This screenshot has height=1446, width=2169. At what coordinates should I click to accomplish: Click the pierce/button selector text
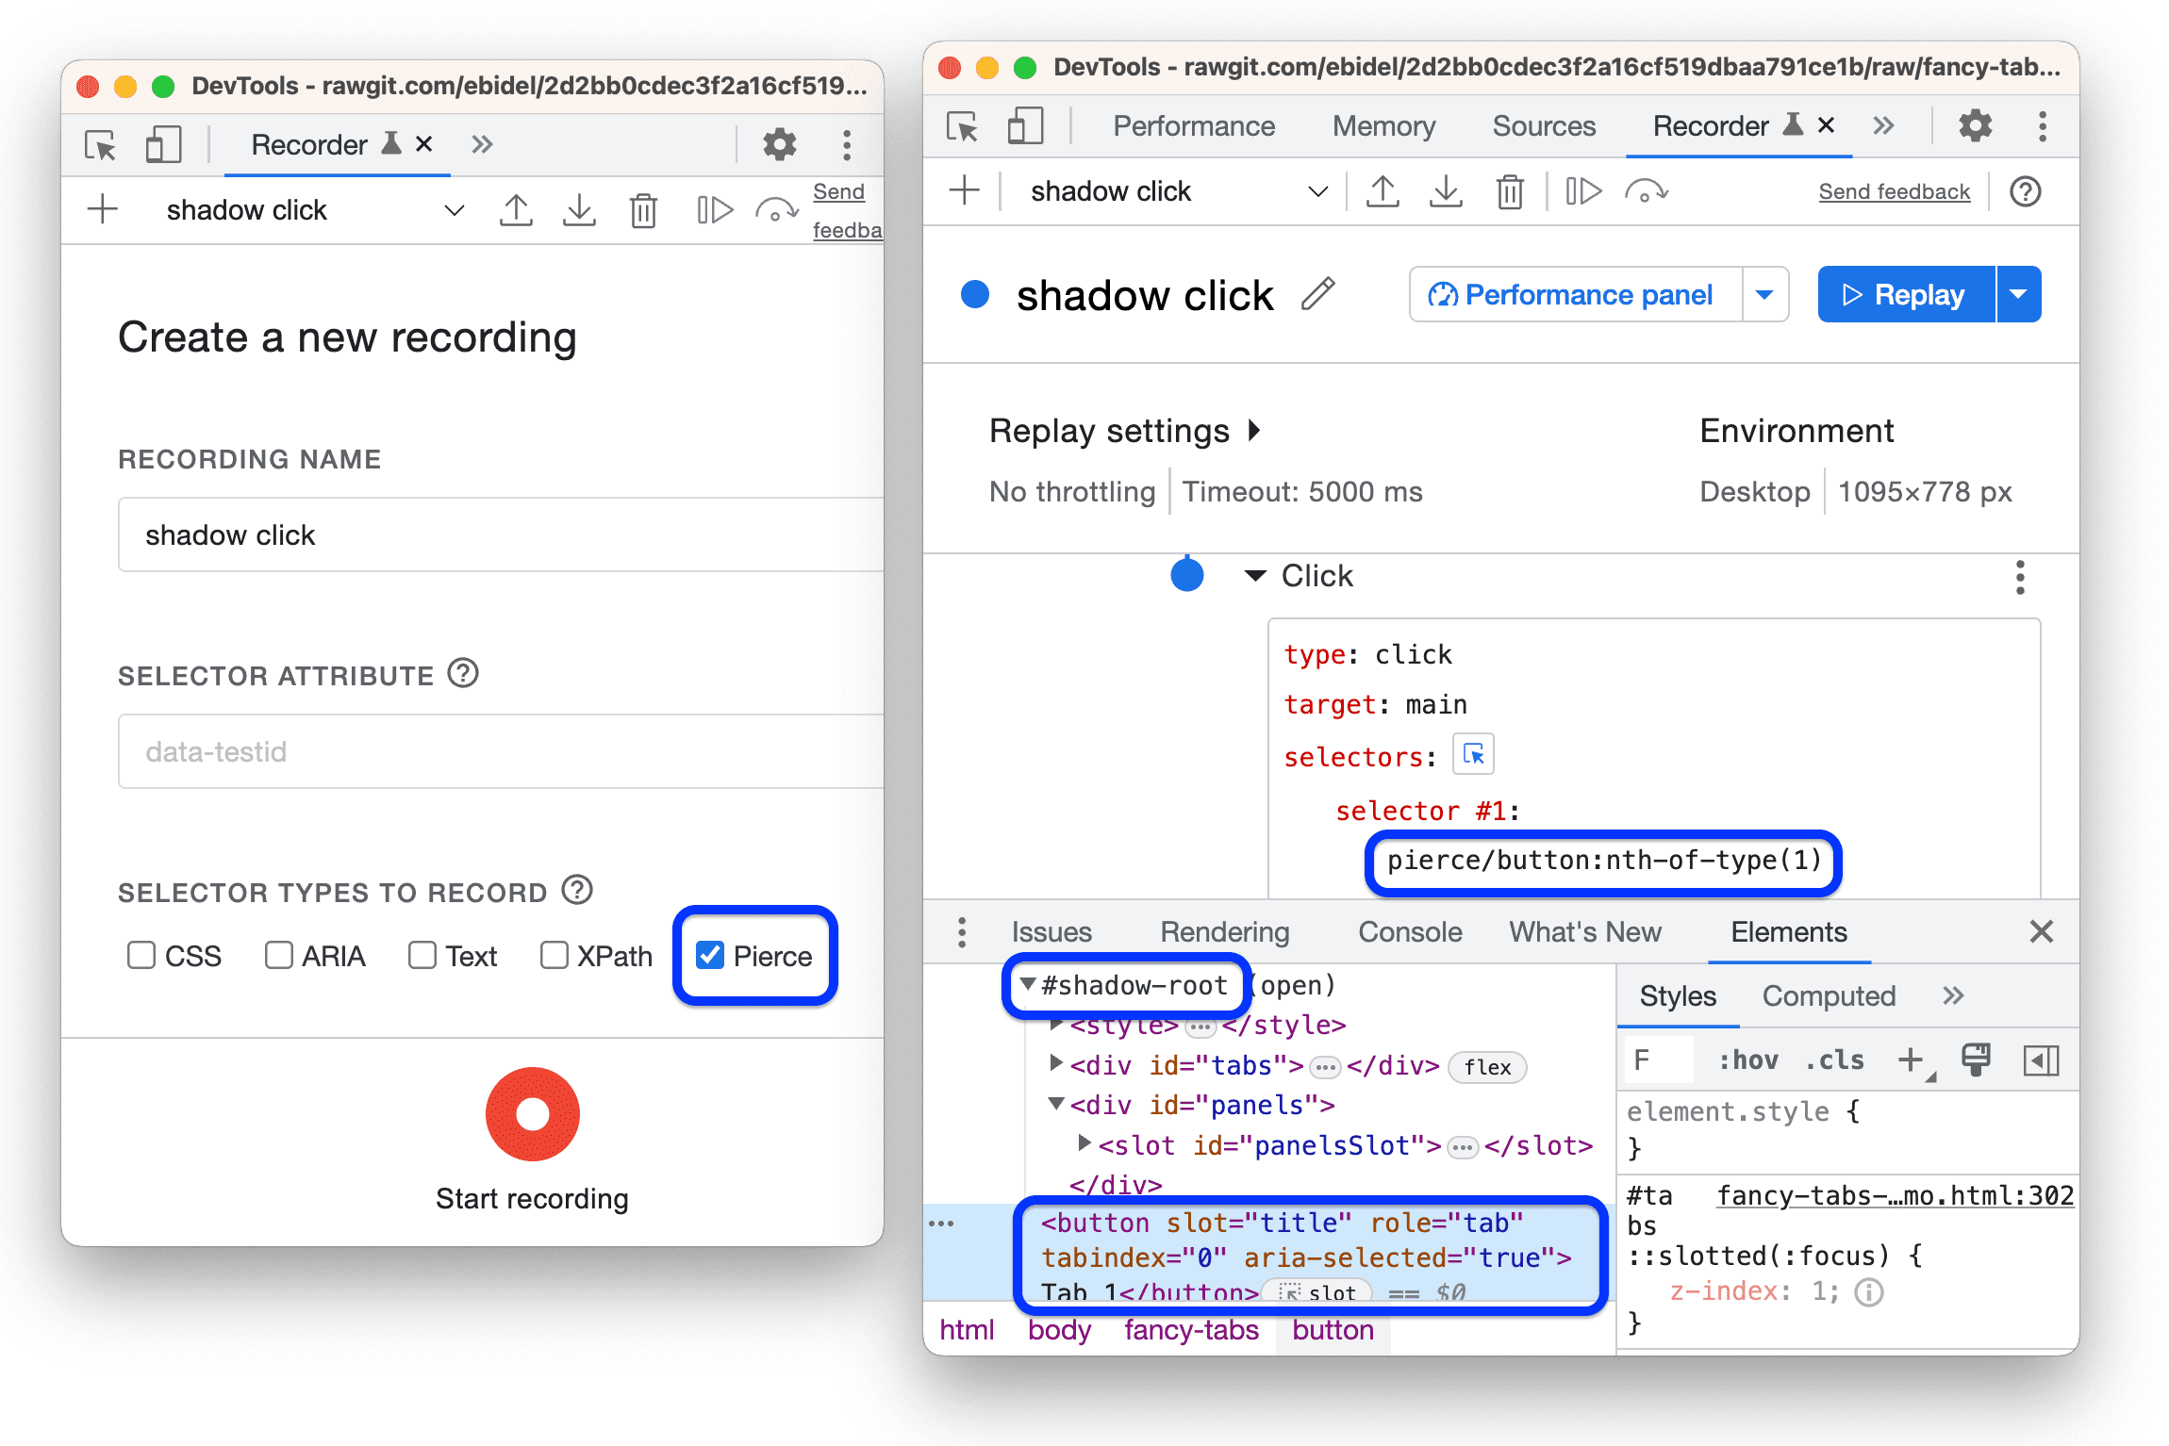click(1602, 862)
